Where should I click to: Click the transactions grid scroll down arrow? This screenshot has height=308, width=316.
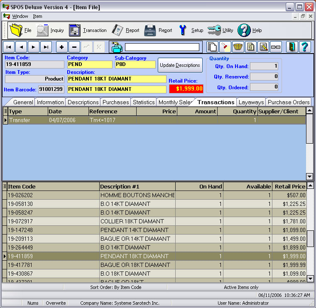(x=309, y=176)
